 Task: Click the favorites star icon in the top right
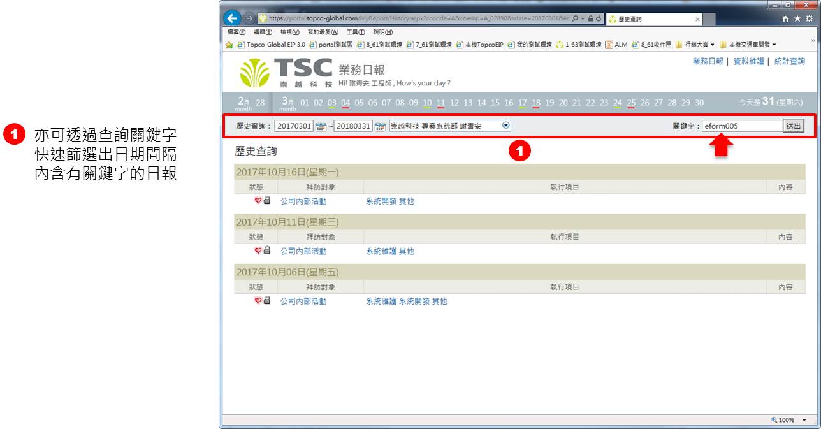[x=797, y=19]
